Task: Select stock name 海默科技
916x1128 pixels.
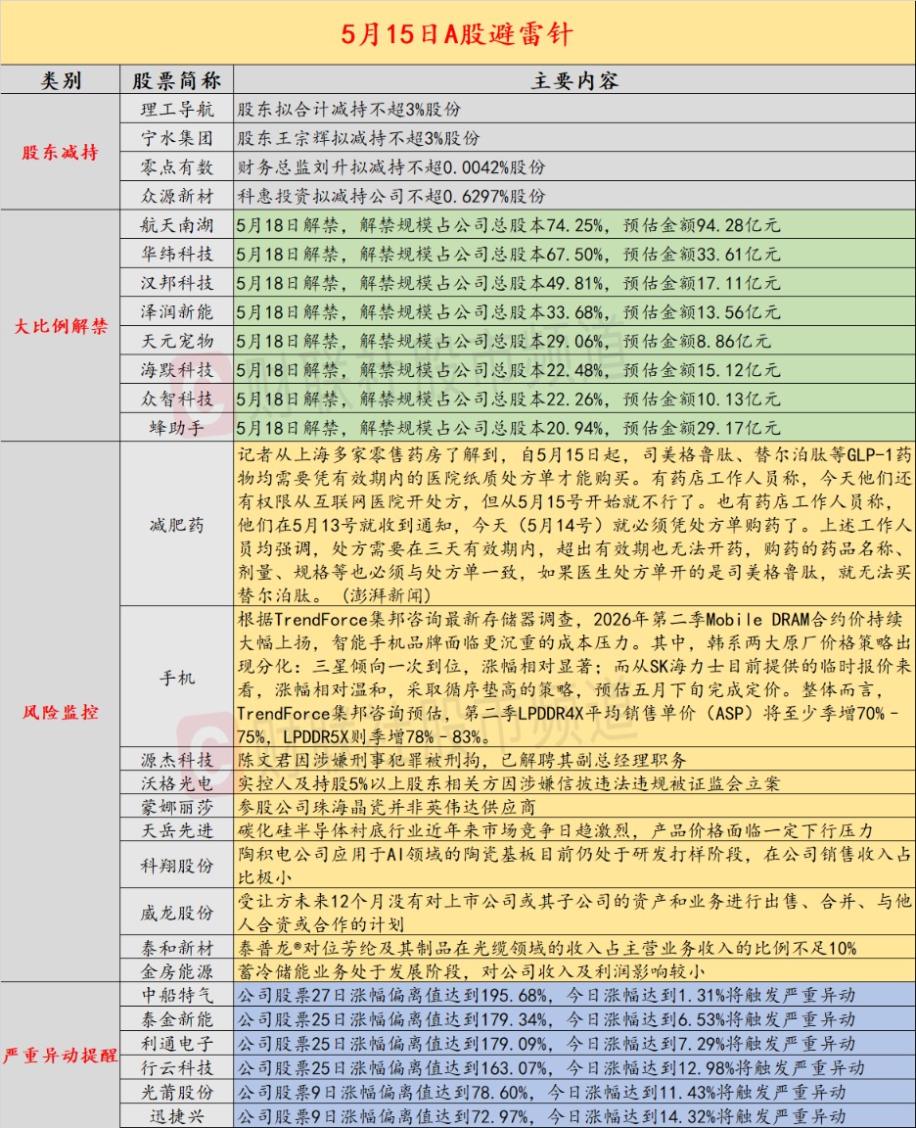Action: point(177,370)
